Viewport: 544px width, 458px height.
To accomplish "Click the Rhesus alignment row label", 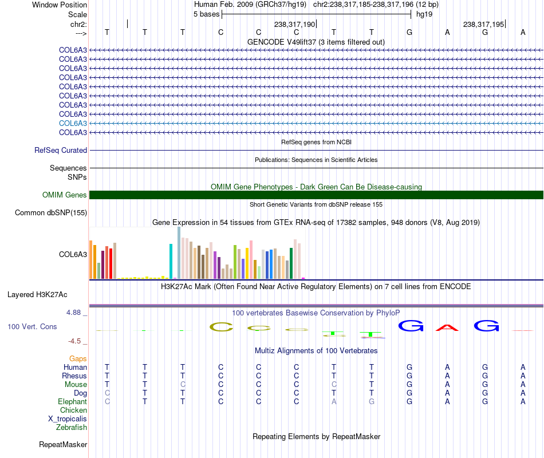I will pos(74,376).
